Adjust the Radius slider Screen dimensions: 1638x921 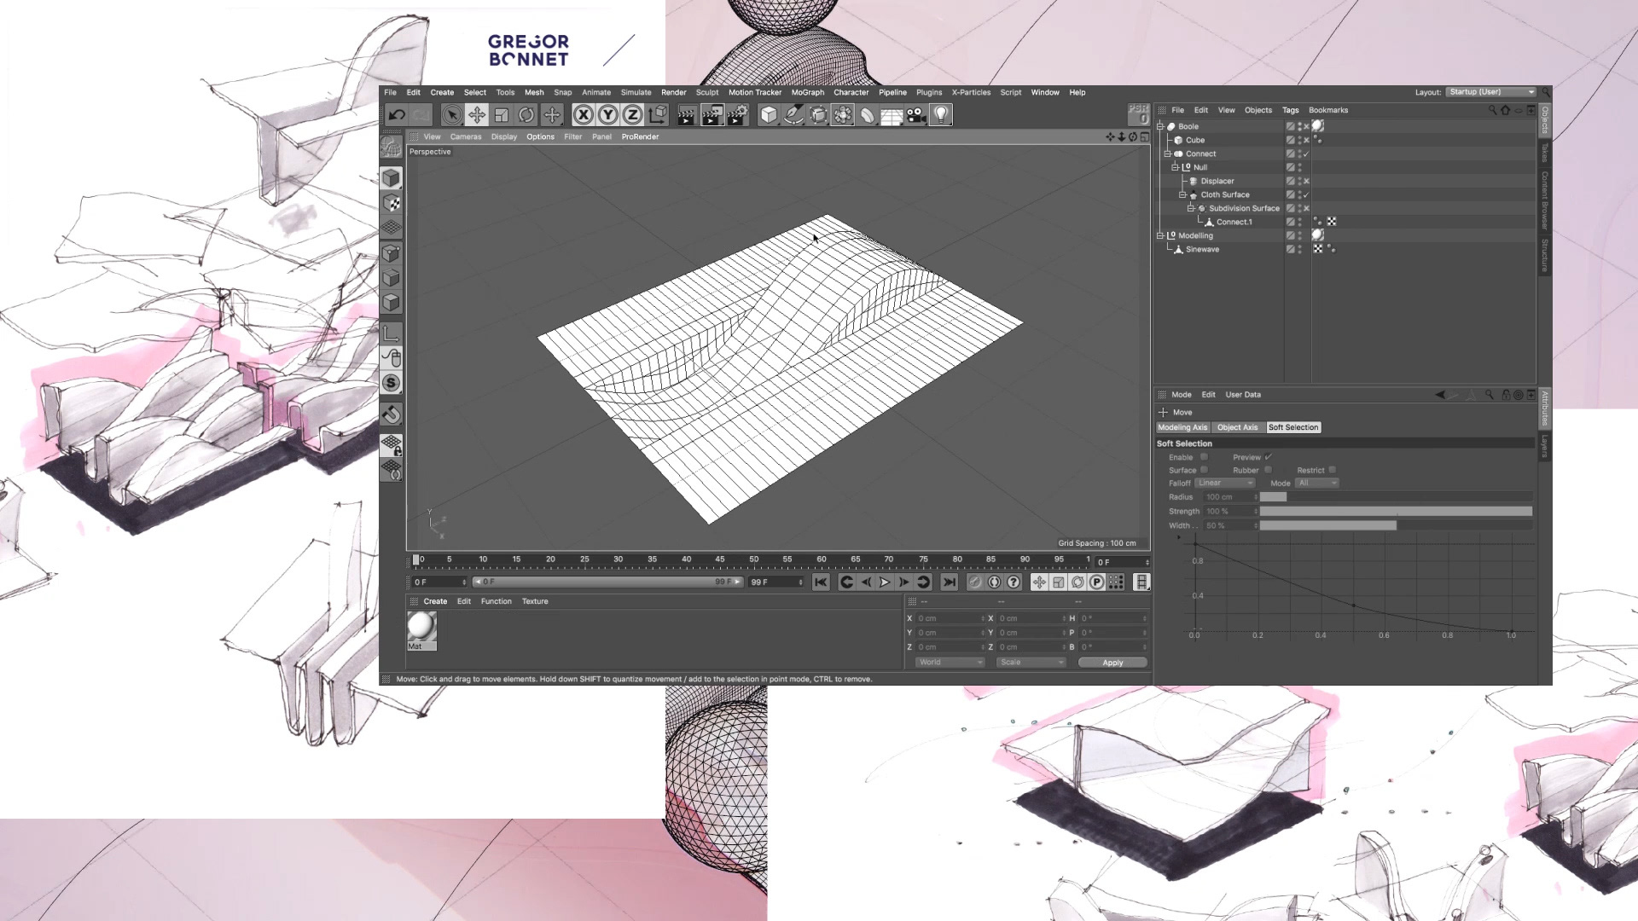(x=1396, y=497)
